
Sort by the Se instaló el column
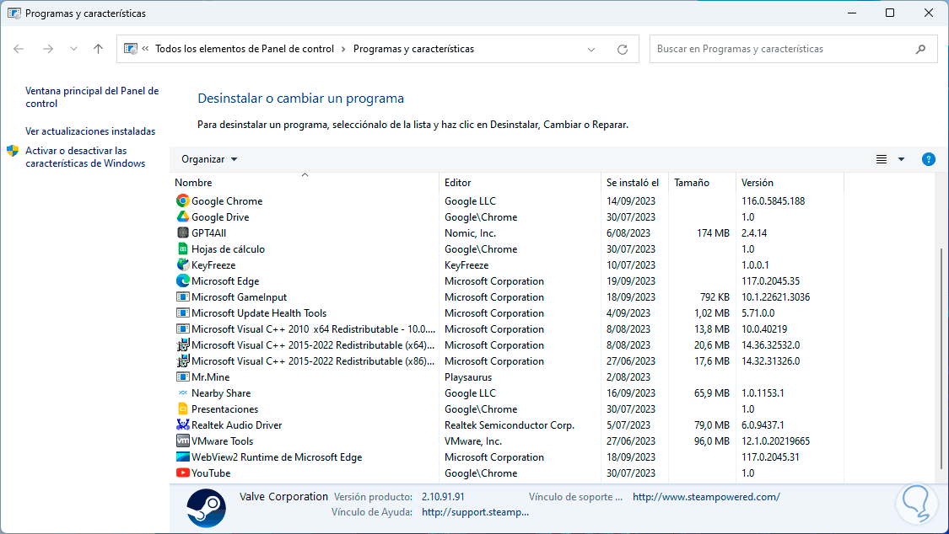pyautogui.click(x=634, y=183)
